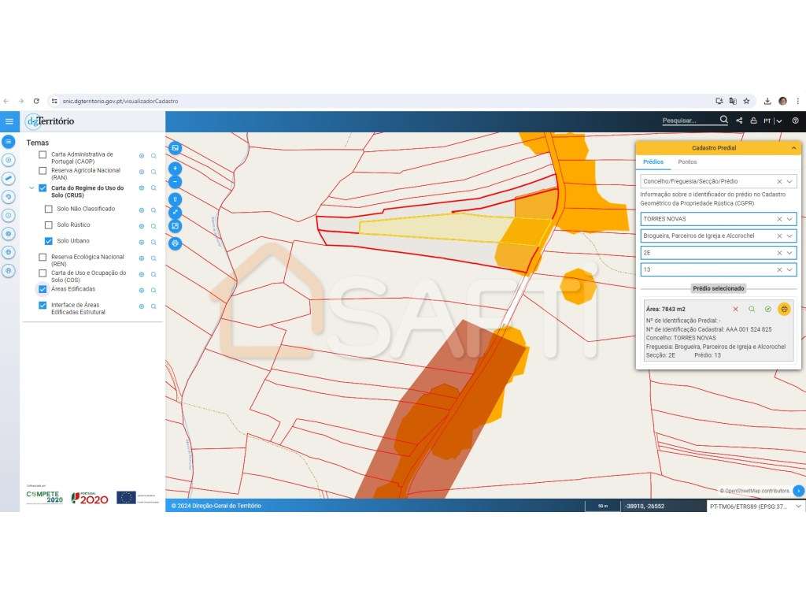The width and height of the screenshot is (806, 605).
Task: Enable Reserva Agrícola Nacional (RAN) layer
Action: click(x=43, y=171)
